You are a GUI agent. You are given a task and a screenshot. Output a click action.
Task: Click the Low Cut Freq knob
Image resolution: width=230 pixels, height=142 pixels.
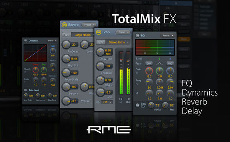165,105
